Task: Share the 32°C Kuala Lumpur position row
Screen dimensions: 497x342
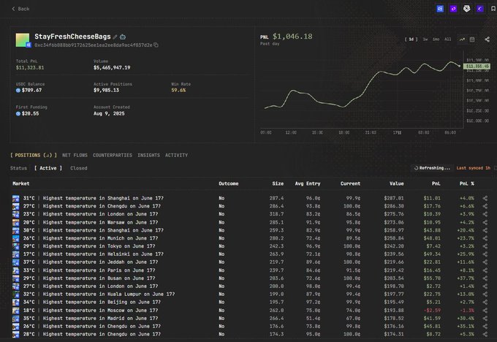Action: [x=485, y=294]
